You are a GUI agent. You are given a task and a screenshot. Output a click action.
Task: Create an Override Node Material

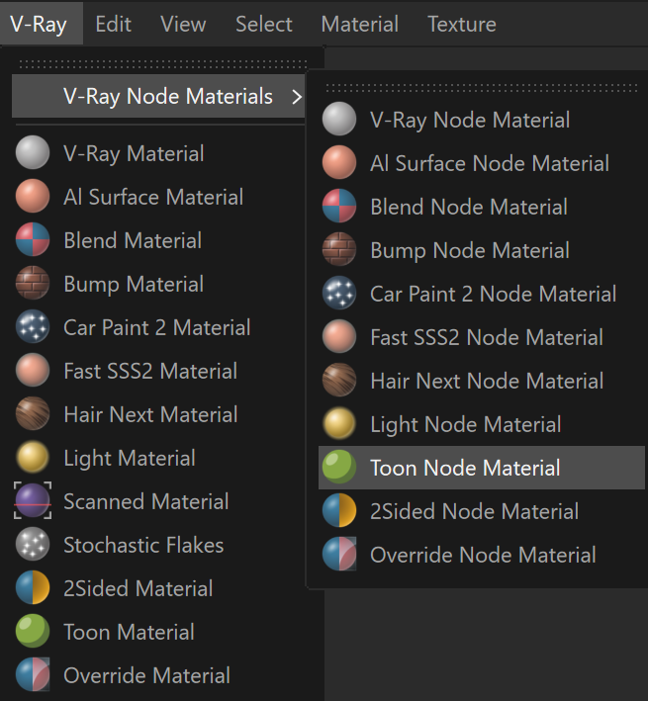(482, 555)
